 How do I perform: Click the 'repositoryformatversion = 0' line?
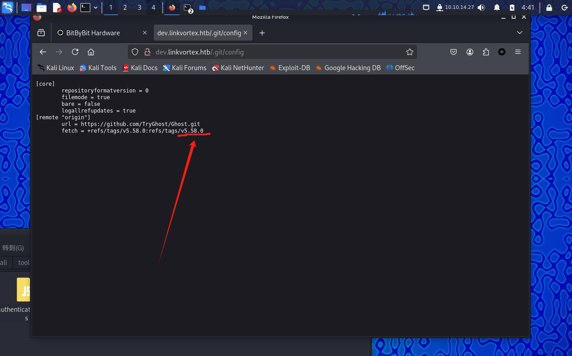click(105, 91)
